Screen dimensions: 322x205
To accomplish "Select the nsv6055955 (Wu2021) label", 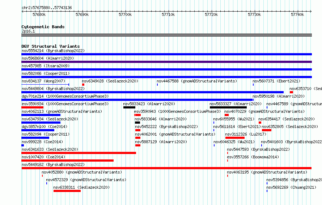I will click(x=234, y=119).
